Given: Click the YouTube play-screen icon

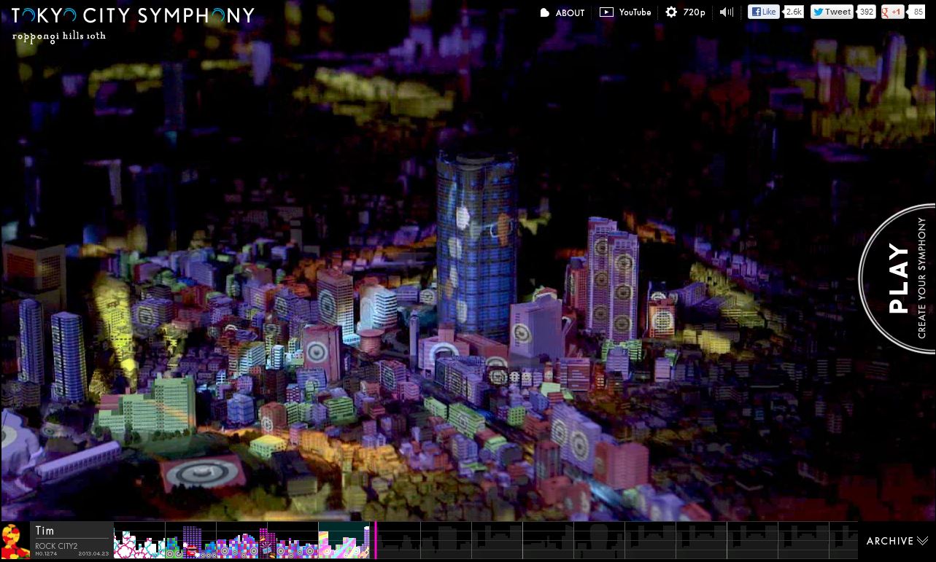Looking at the screenshot, I should 606,12.
